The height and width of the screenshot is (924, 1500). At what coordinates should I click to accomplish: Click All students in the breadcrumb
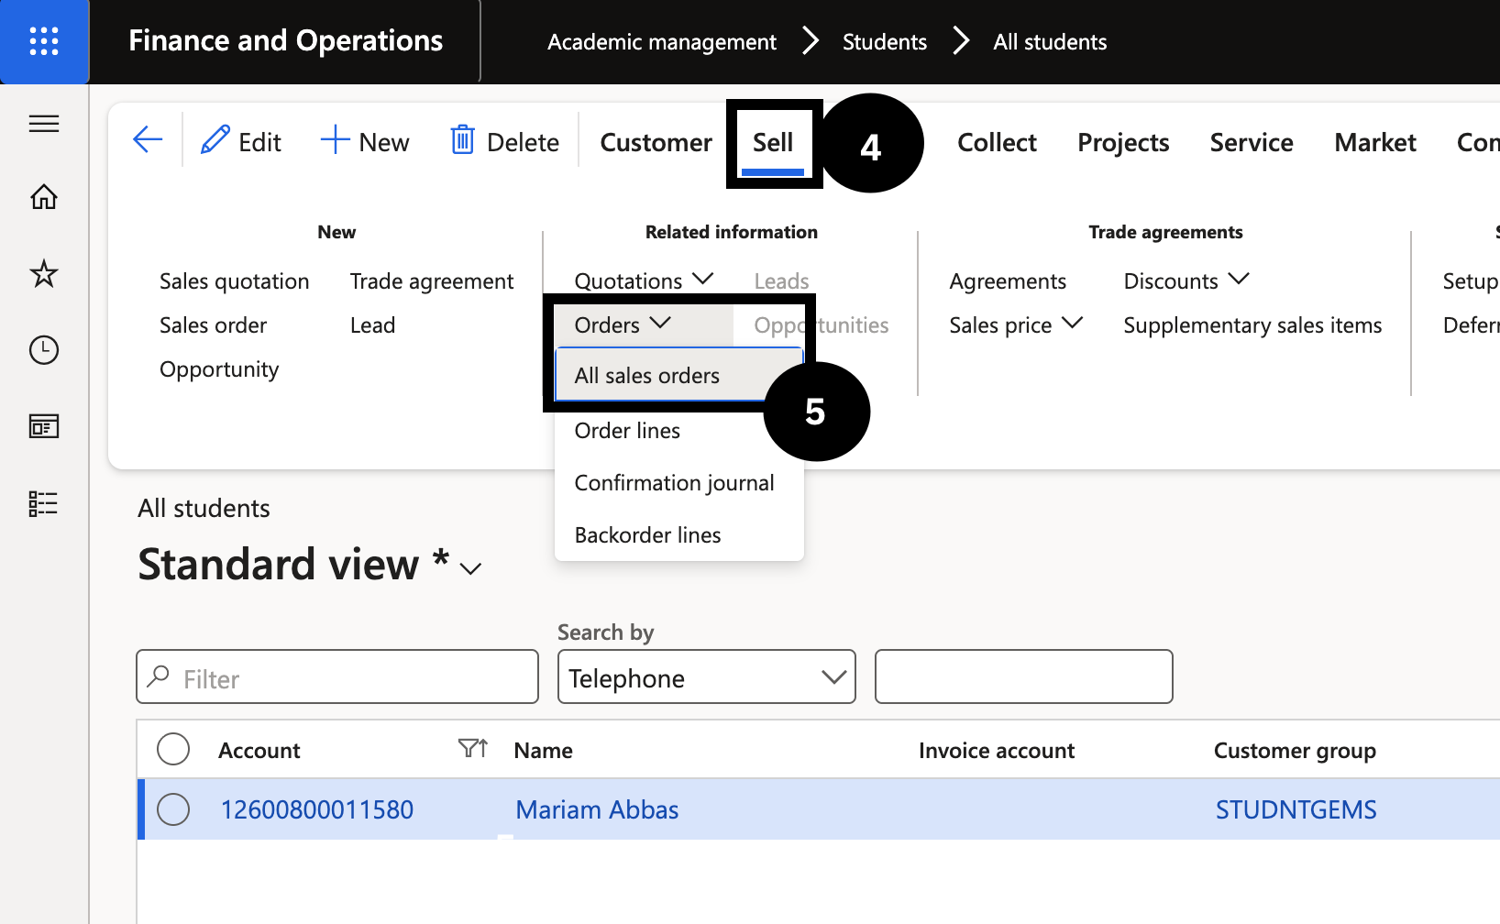1050,41
